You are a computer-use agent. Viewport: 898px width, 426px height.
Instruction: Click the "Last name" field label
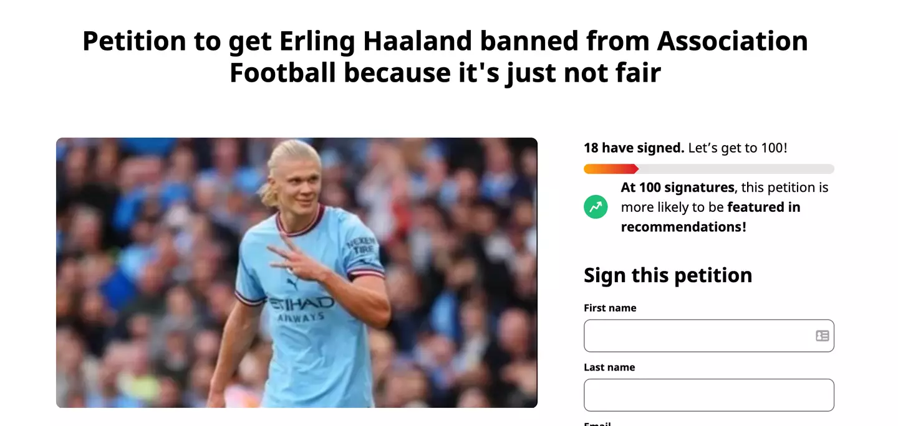(609, 367)
